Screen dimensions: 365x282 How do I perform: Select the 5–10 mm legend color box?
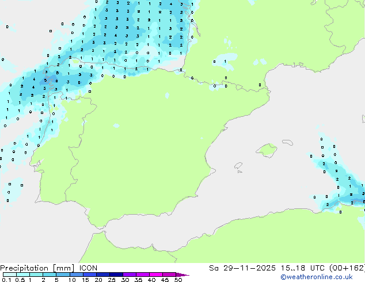[63, 275]
